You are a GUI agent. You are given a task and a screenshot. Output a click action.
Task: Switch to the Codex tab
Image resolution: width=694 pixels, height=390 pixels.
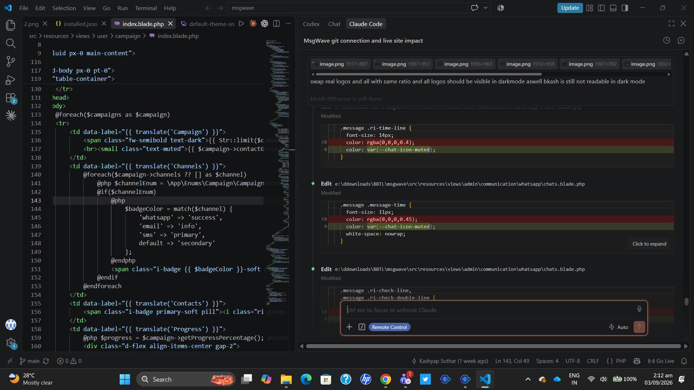[x=311, y=24]
